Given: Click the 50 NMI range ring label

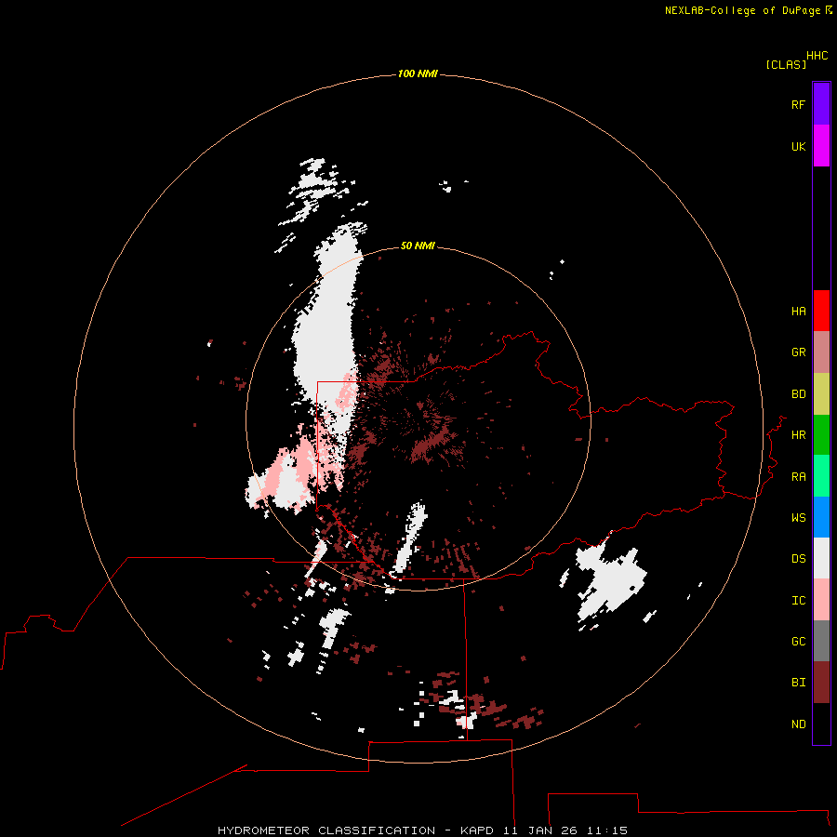Looking at the screenshot, I should pyautogui.click(x=418, y=246).
